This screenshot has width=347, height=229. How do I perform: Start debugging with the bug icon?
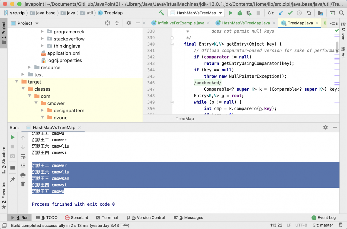(240, 13)
